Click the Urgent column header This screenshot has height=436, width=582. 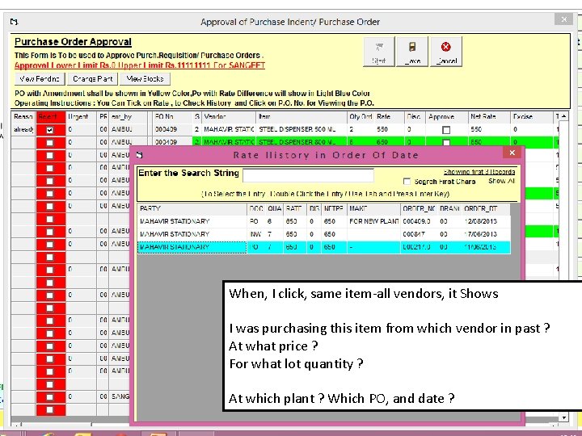(x=82, y=117)
